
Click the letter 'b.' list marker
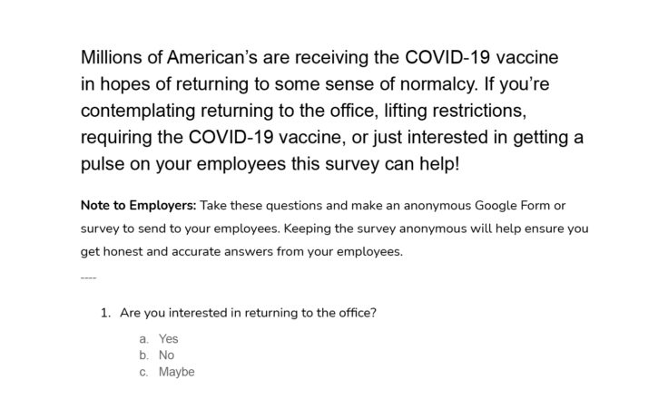point(144,355)
